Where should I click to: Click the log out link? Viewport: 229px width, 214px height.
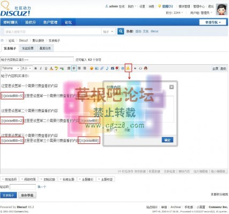211,6
